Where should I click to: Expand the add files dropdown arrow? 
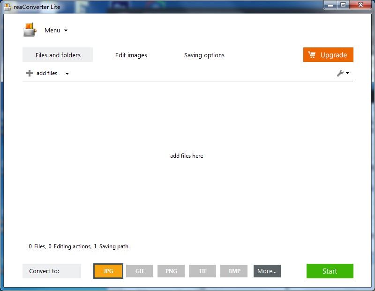click(x=67, y=74)
